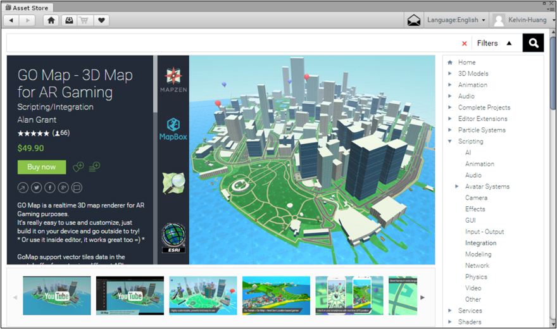557x329 pixels.
Task: Select the Editor Extensions category
Action: point(482,119)
